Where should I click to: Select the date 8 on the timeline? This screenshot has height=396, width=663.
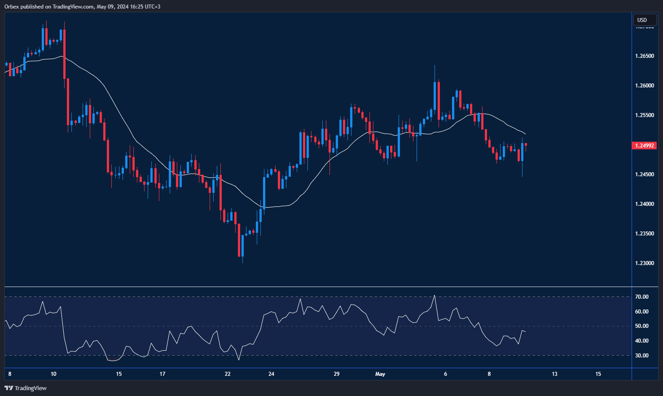tap(9, 373)
